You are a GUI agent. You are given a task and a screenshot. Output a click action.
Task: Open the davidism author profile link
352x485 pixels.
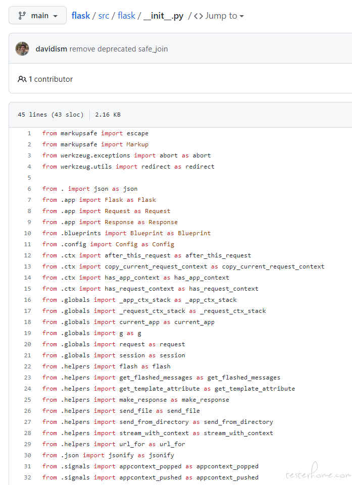coord(51,49)
